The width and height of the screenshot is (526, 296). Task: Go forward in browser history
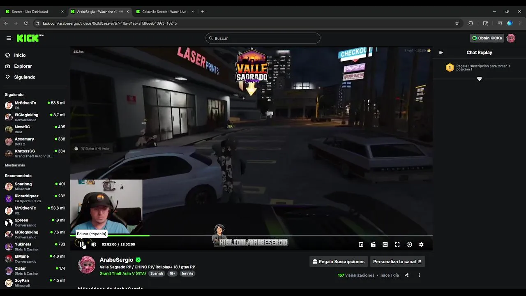(16, 23)
